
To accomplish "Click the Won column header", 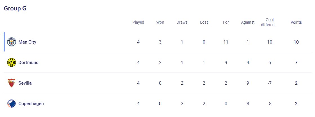I will tap(160, 22).
